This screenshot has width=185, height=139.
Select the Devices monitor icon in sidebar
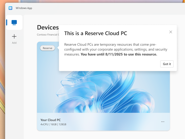pyautogui.click(x=14, y=23)
